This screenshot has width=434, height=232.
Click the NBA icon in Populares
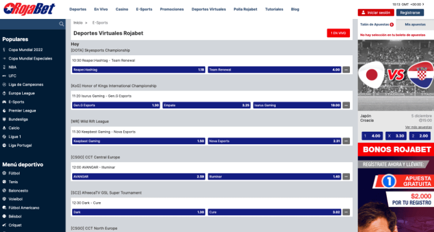pos(4,67)
